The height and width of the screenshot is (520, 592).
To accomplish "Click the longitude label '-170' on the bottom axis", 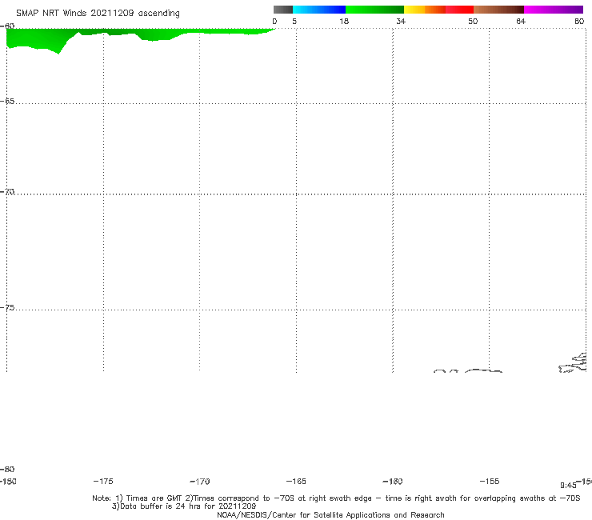I will (200, 481).
